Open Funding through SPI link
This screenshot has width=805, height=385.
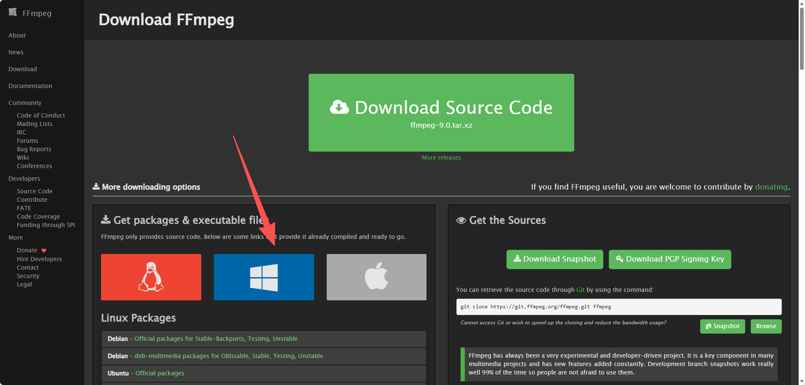46,225
